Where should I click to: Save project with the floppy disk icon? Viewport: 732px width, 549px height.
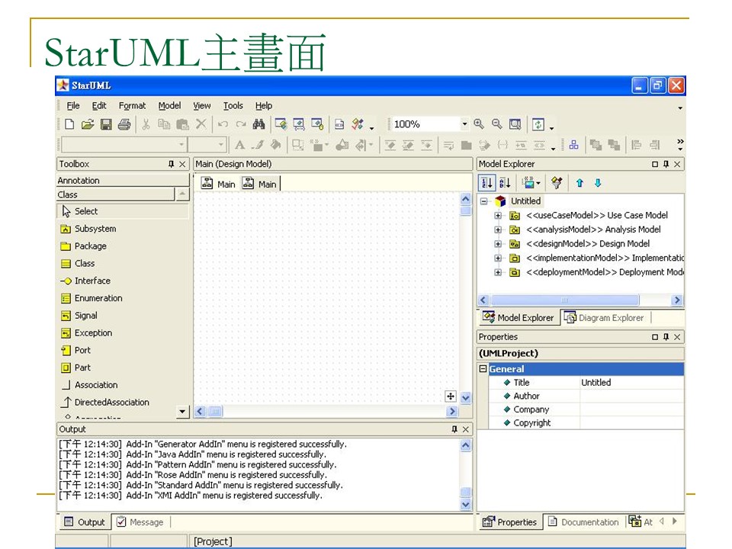pos(106,124)
